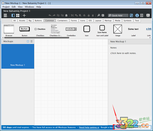Screen dimensions: 153x131
Task: Pick the Browser control from library
Action: [x=9, y=30]
